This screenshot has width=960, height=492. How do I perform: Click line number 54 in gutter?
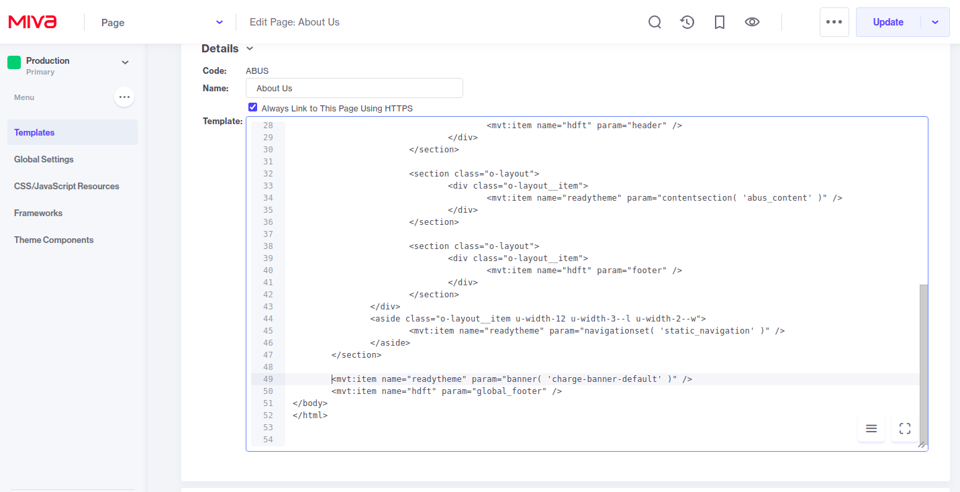coord(268,440)
